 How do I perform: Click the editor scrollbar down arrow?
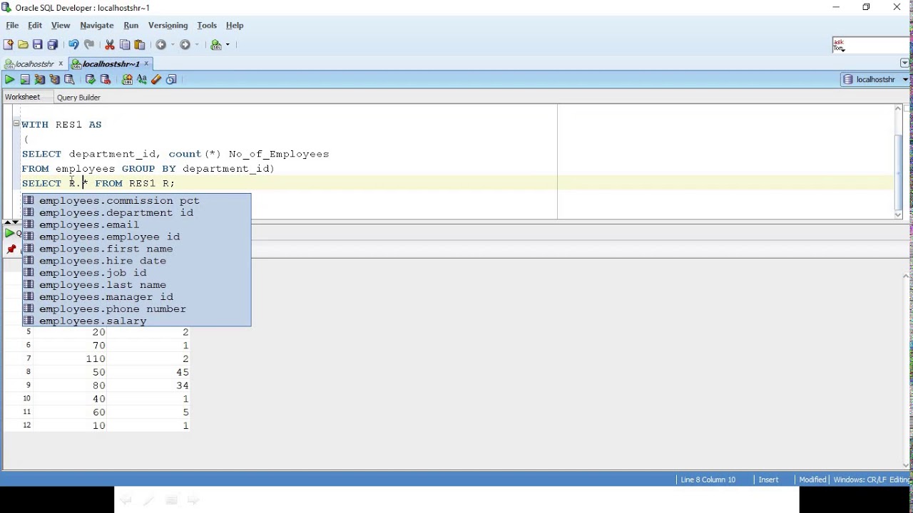click(x=899, y=214)
